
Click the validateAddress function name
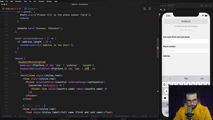(x=33, y=39)
